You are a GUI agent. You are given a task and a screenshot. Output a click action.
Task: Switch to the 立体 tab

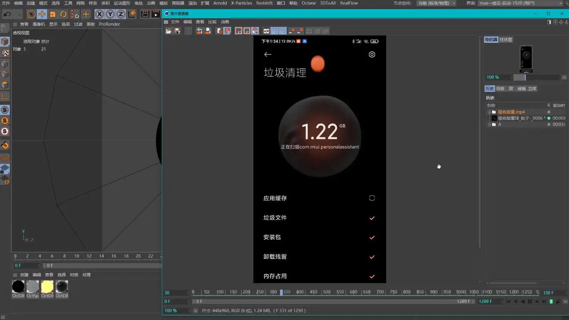(x=532, y=88)
